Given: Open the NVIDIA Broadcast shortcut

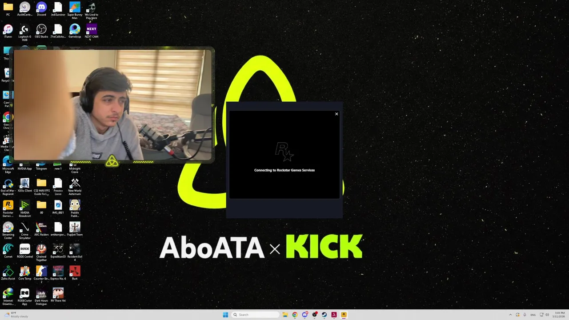Looking at the screenshot, I should click(24, 209).
